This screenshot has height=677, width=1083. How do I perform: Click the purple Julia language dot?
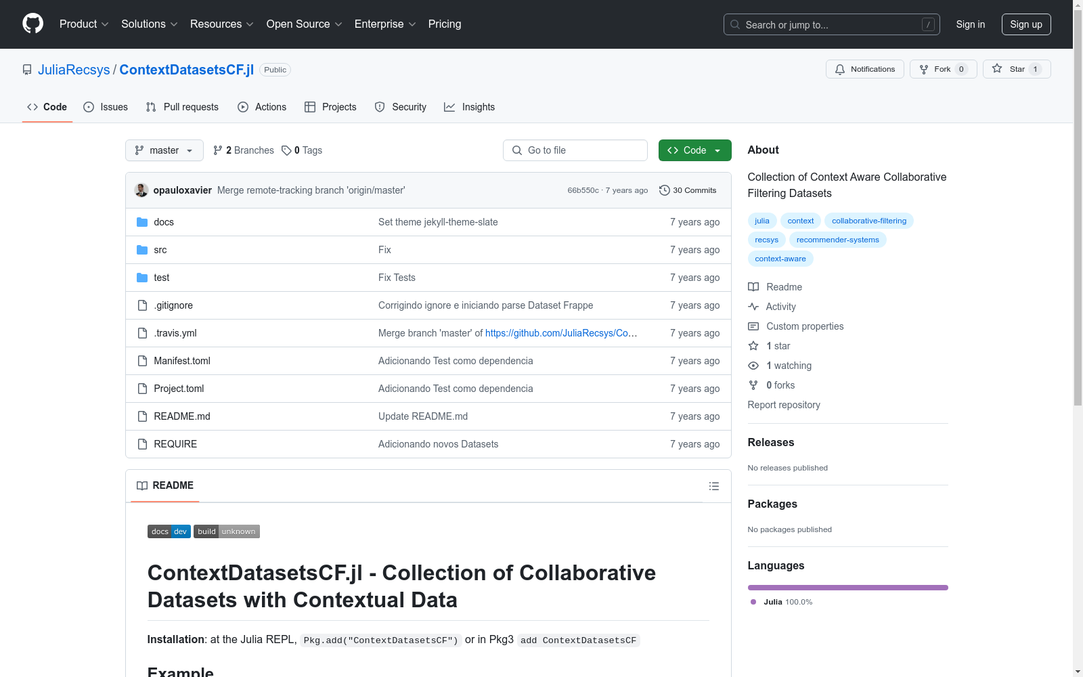[x=753, y=602]
